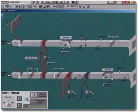Open the Inverter label on exhaust duct
This screenshot has width=138, height=112.
[x=66, y=38]
